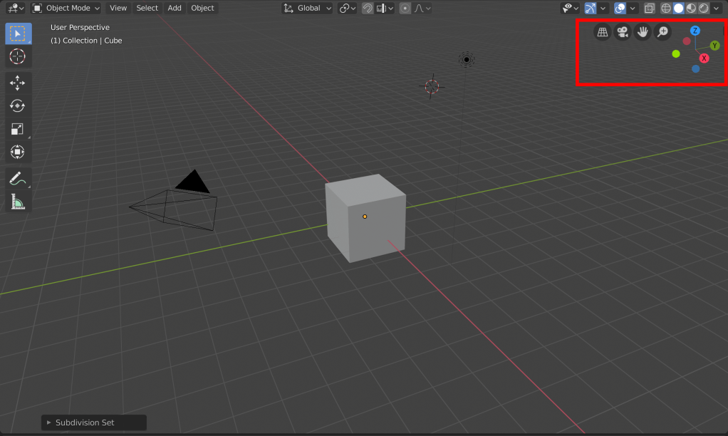The height and width of the screenshot is (436, 728).
Task: Select the Annotate pencil tool
Action: [17, 180]
